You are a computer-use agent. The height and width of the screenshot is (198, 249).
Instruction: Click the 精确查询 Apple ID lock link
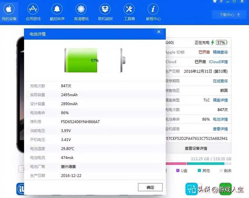(220, 52)
